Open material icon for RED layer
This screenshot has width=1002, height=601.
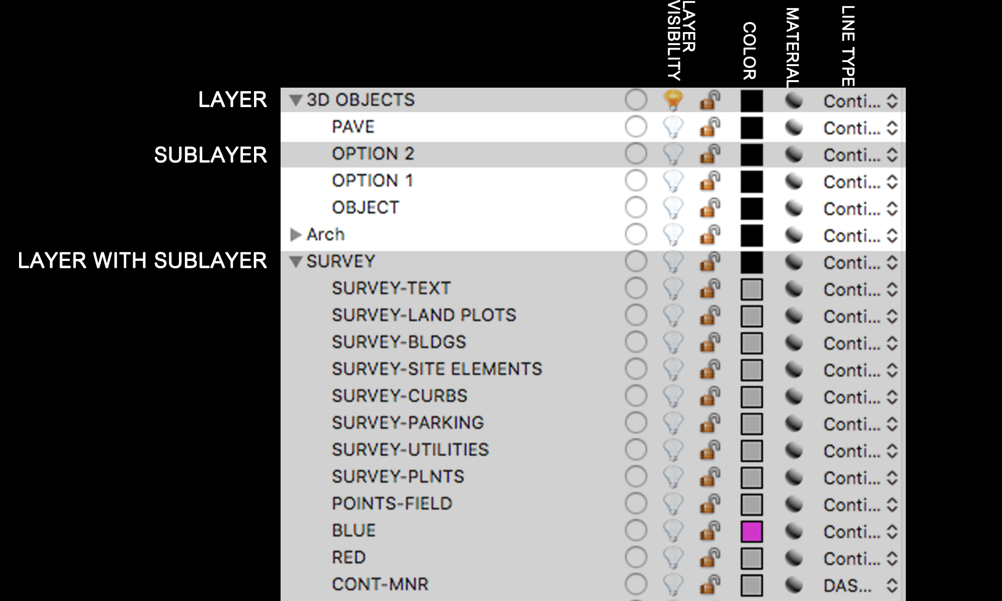pyautogui.click(x=794, y=558)
